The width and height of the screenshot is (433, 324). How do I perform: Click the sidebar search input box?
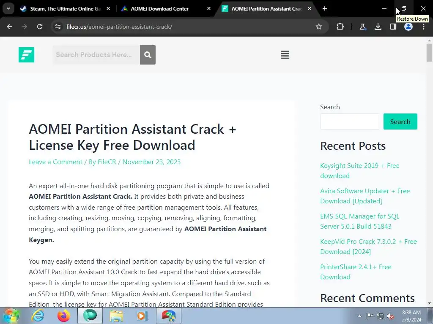coord(350,121)
